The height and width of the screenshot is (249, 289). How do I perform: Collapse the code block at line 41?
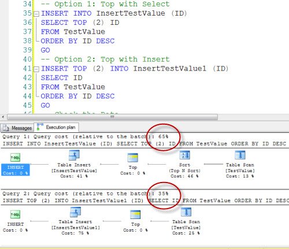point(36,69)
